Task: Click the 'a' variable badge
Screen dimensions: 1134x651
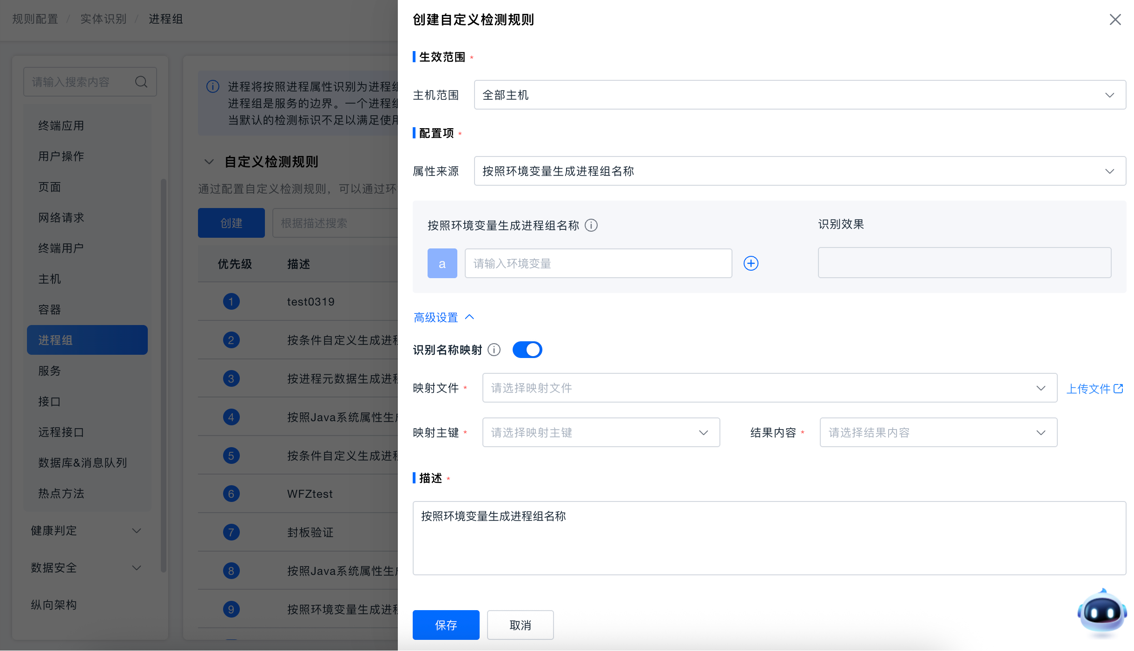Action: [x=442, y=263]
